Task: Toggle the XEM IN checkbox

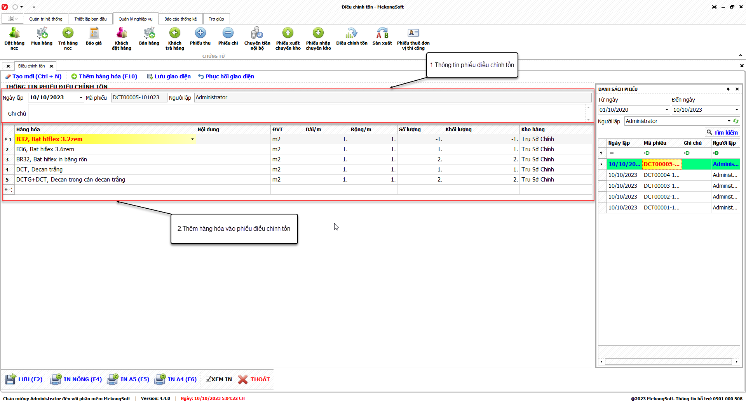Action: (x=209, y=379)
